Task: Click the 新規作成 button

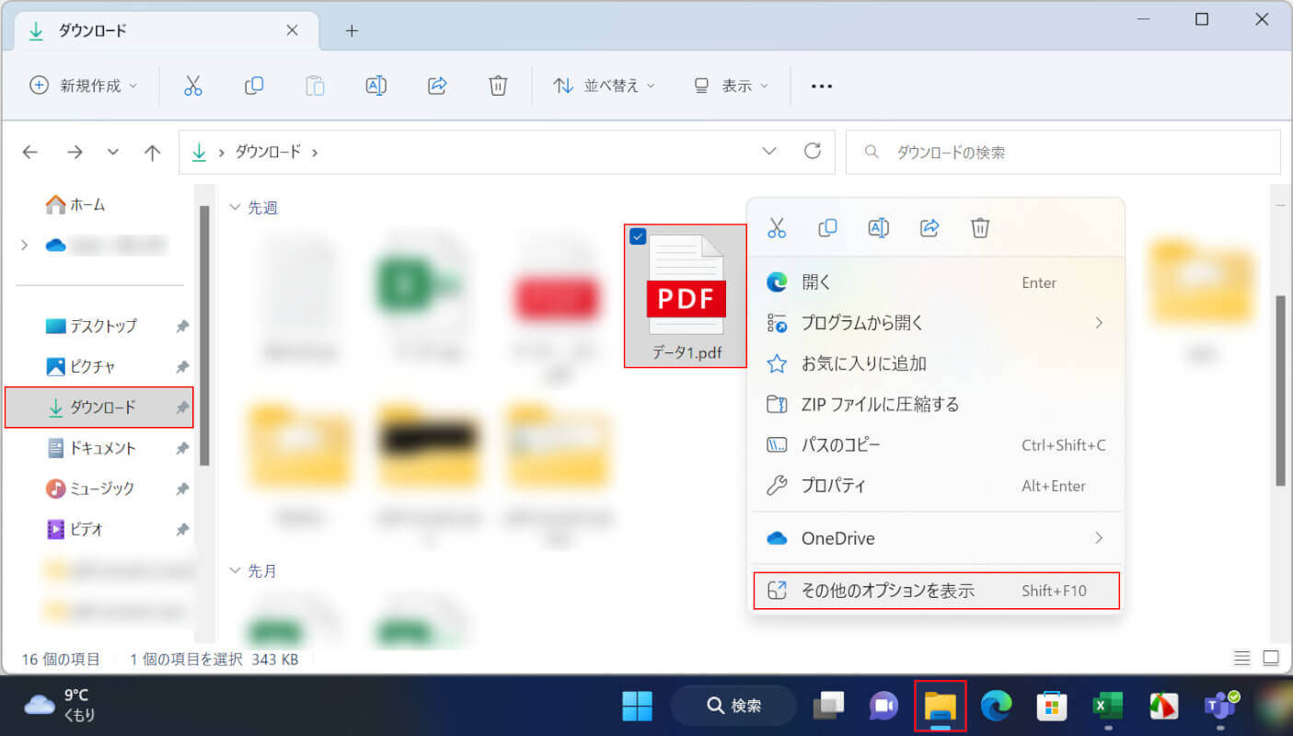Action: click(x=83, y=86)
